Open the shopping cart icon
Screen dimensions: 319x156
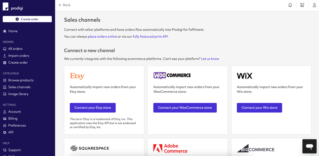click(x=302, y=5)
